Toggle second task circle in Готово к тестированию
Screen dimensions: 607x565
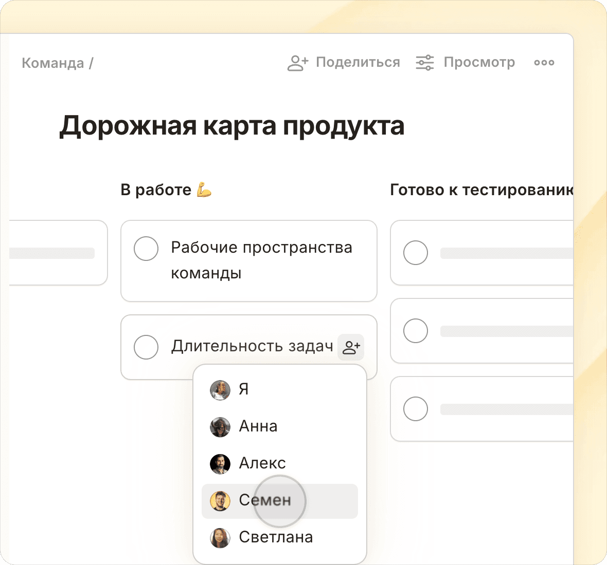(416, 331)
